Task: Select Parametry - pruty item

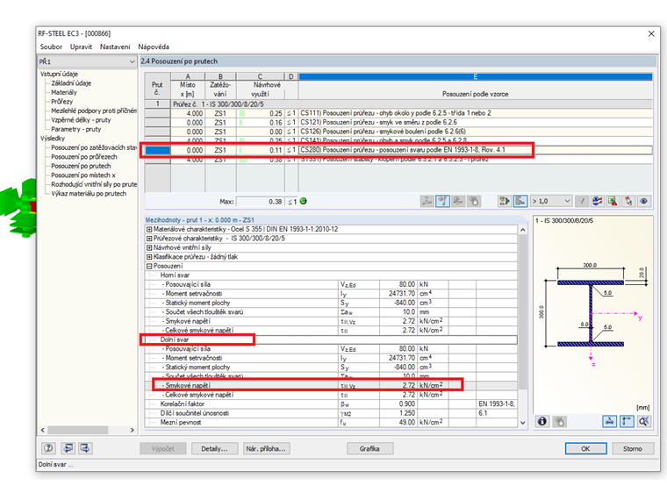Action: click(76, 129)
